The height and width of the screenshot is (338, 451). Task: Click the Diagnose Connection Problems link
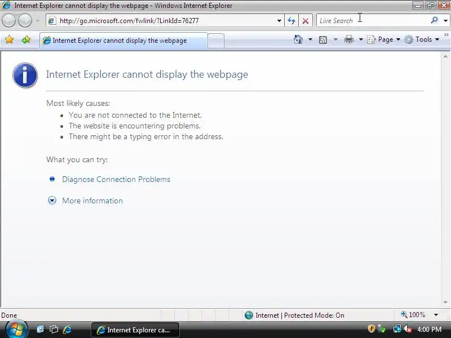[x=116, y=179]
